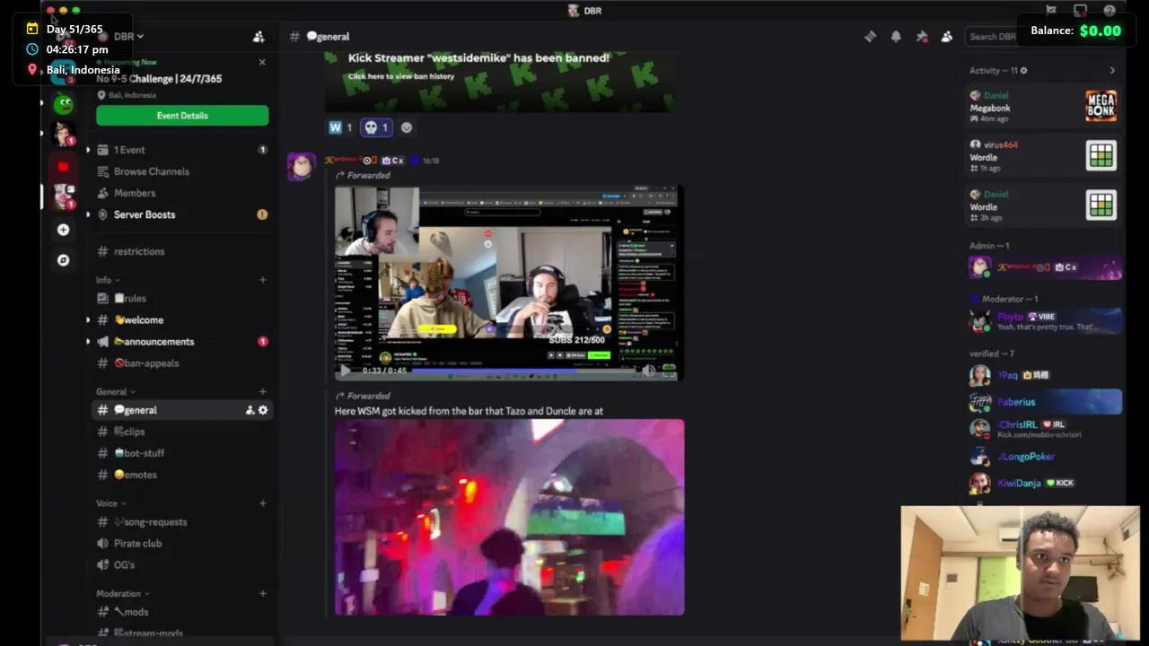
Task: Open Daniel's Megabonk activity
Action: tap(1044, 107)
